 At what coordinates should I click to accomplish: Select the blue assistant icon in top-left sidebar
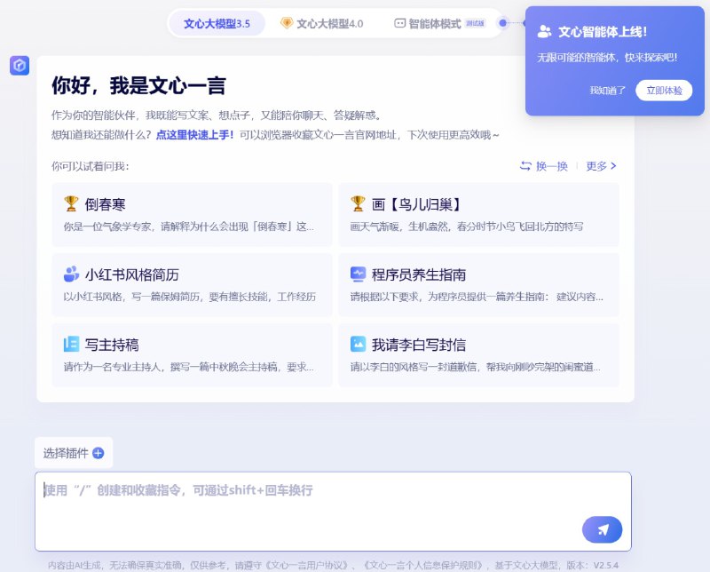tap(19, 63)
